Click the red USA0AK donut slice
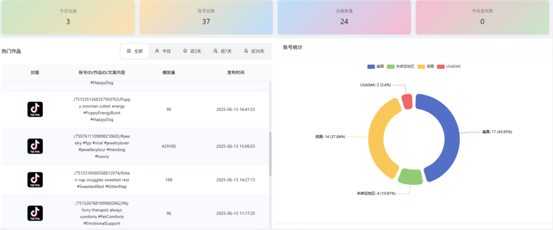The image size is (553, 230). tap(408, 102)
